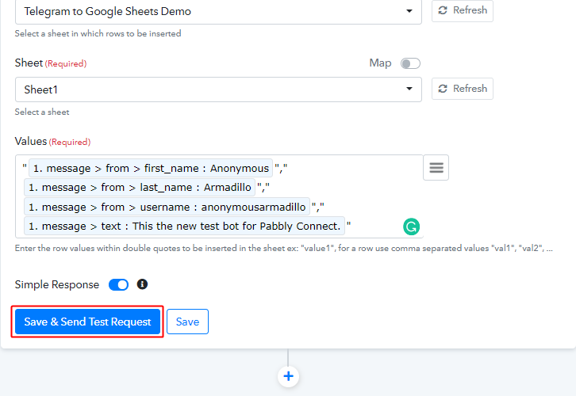576x396 pixels.
Task: Click the Map label text
Action: 380,63
